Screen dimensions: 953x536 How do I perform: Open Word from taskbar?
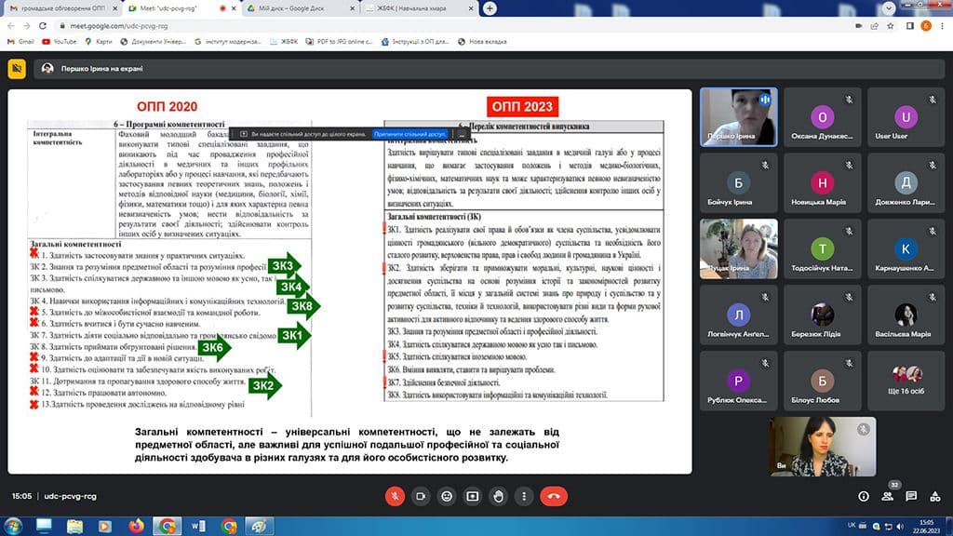pyautogui.click(x=198, y=526)
